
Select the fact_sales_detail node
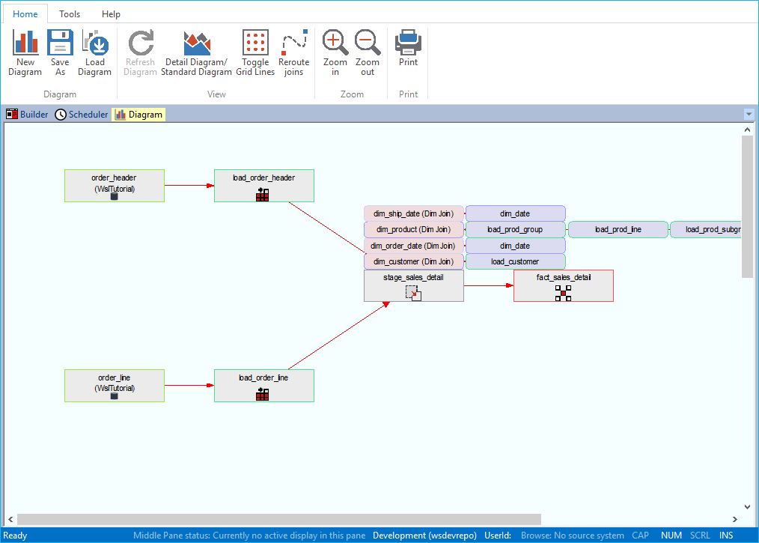[x=564, y=286]
